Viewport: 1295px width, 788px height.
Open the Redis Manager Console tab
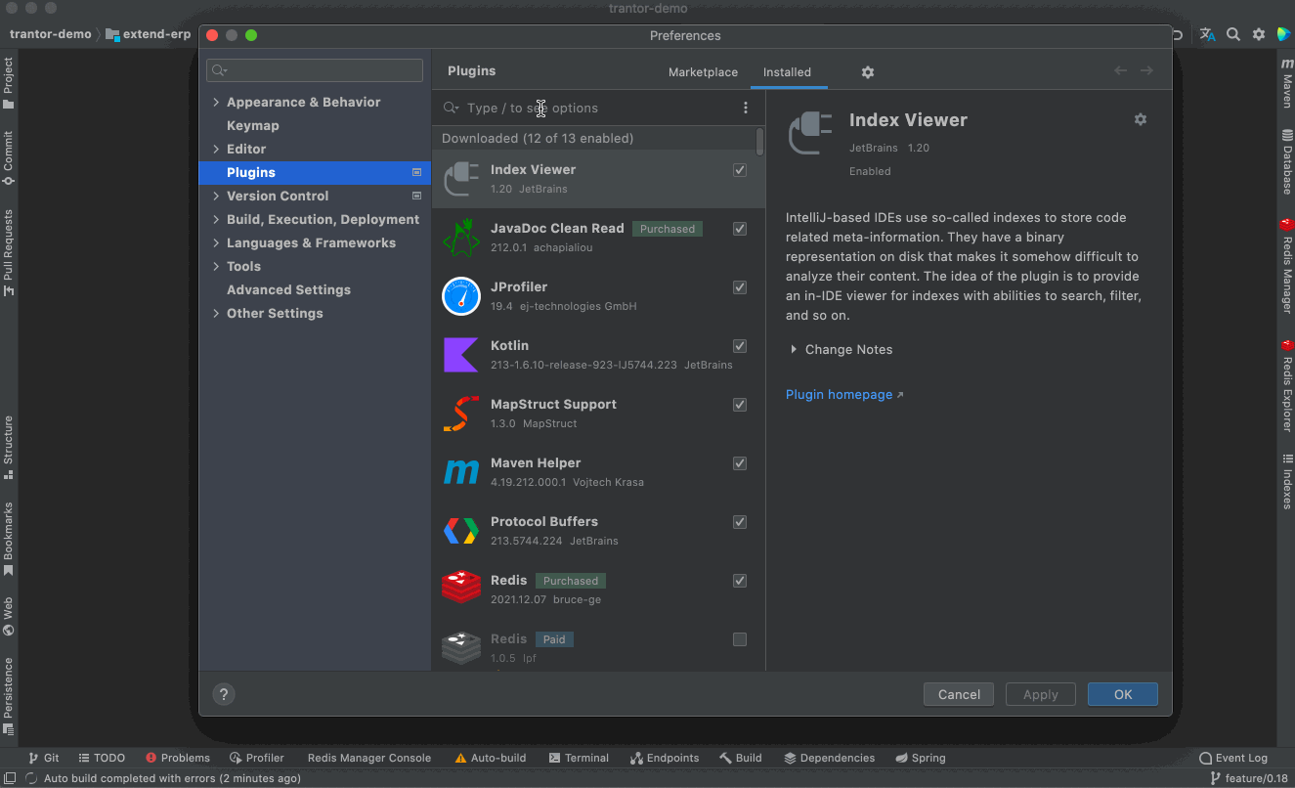[x=368, y=758]
